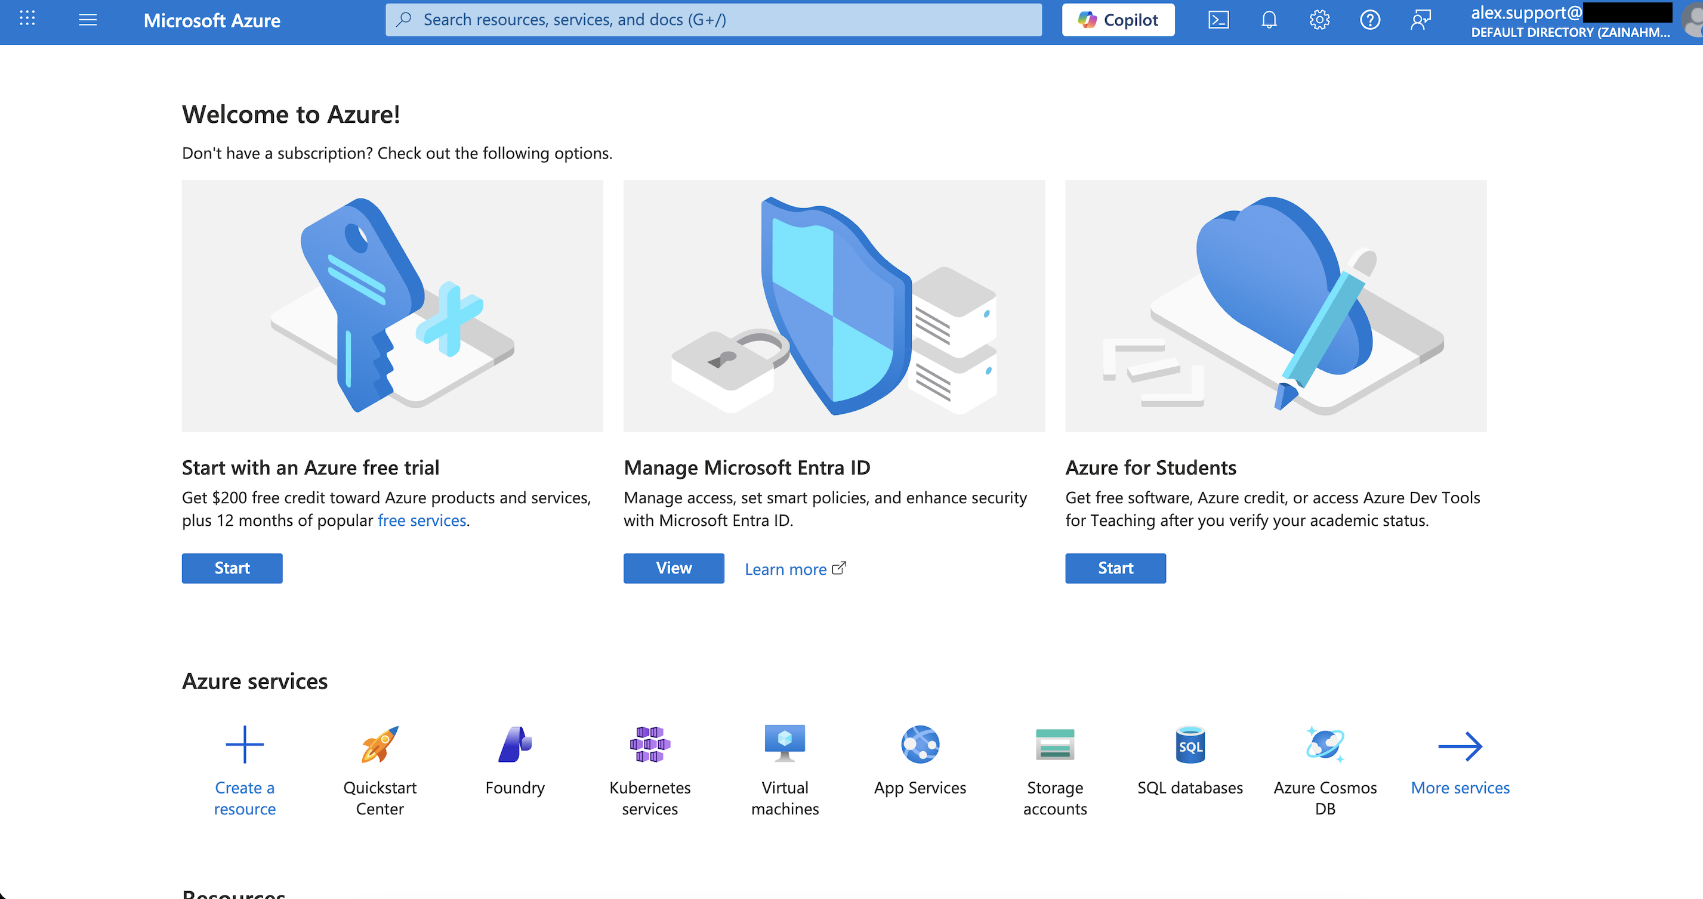Open the feedback panel
1703x899 pixels.
[1420, 19]
